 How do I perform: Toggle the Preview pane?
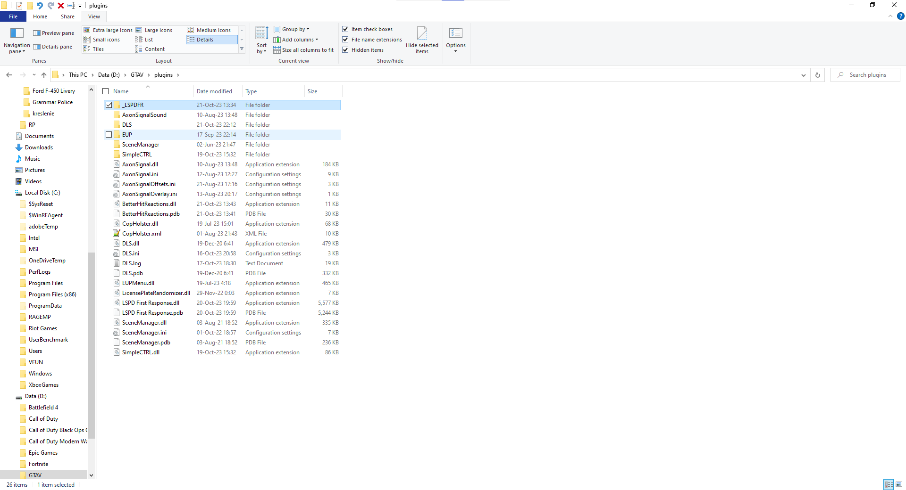(x=53, y=33)
